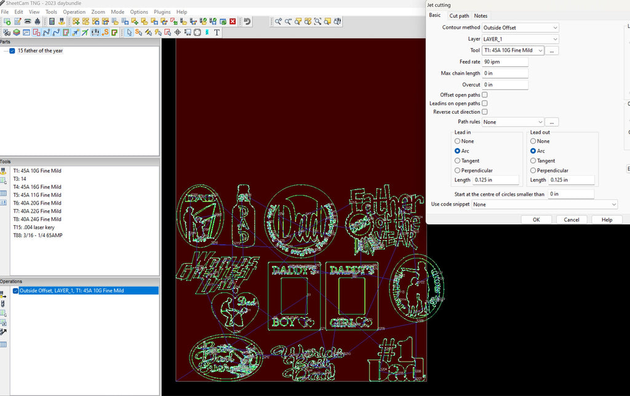The height and width of the screenshot is (396, 630).
Task: Open the Contour method dropdown
Action: [520, 28]
